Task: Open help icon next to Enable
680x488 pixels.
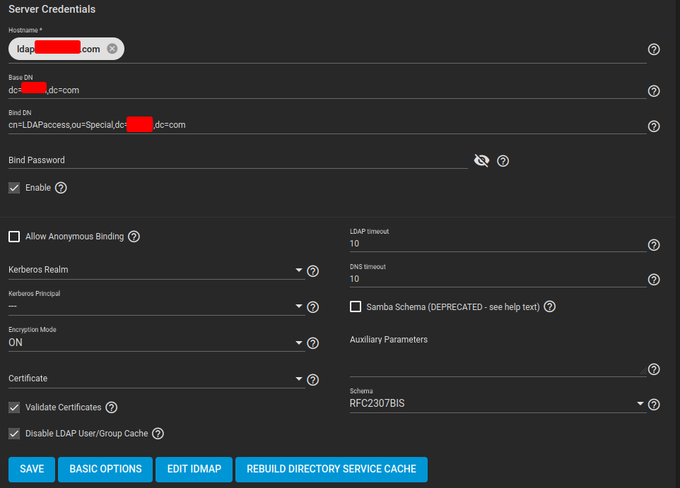Action: [x=61, y=188]
